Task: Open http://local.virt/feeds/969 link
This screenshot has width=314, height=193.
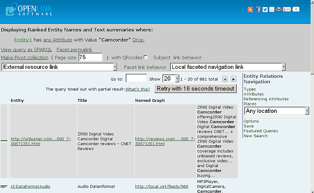Action: click(162, 186)
